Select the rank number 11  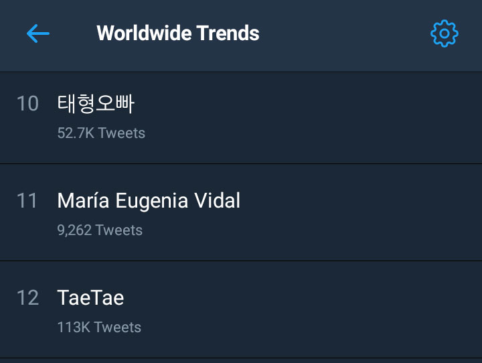pos(27,200)
